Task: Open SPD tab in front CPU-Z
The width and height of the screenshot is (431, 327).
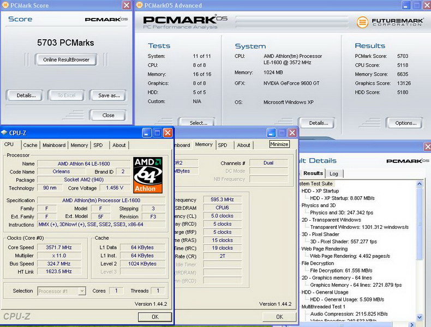Action: [98, 145]
